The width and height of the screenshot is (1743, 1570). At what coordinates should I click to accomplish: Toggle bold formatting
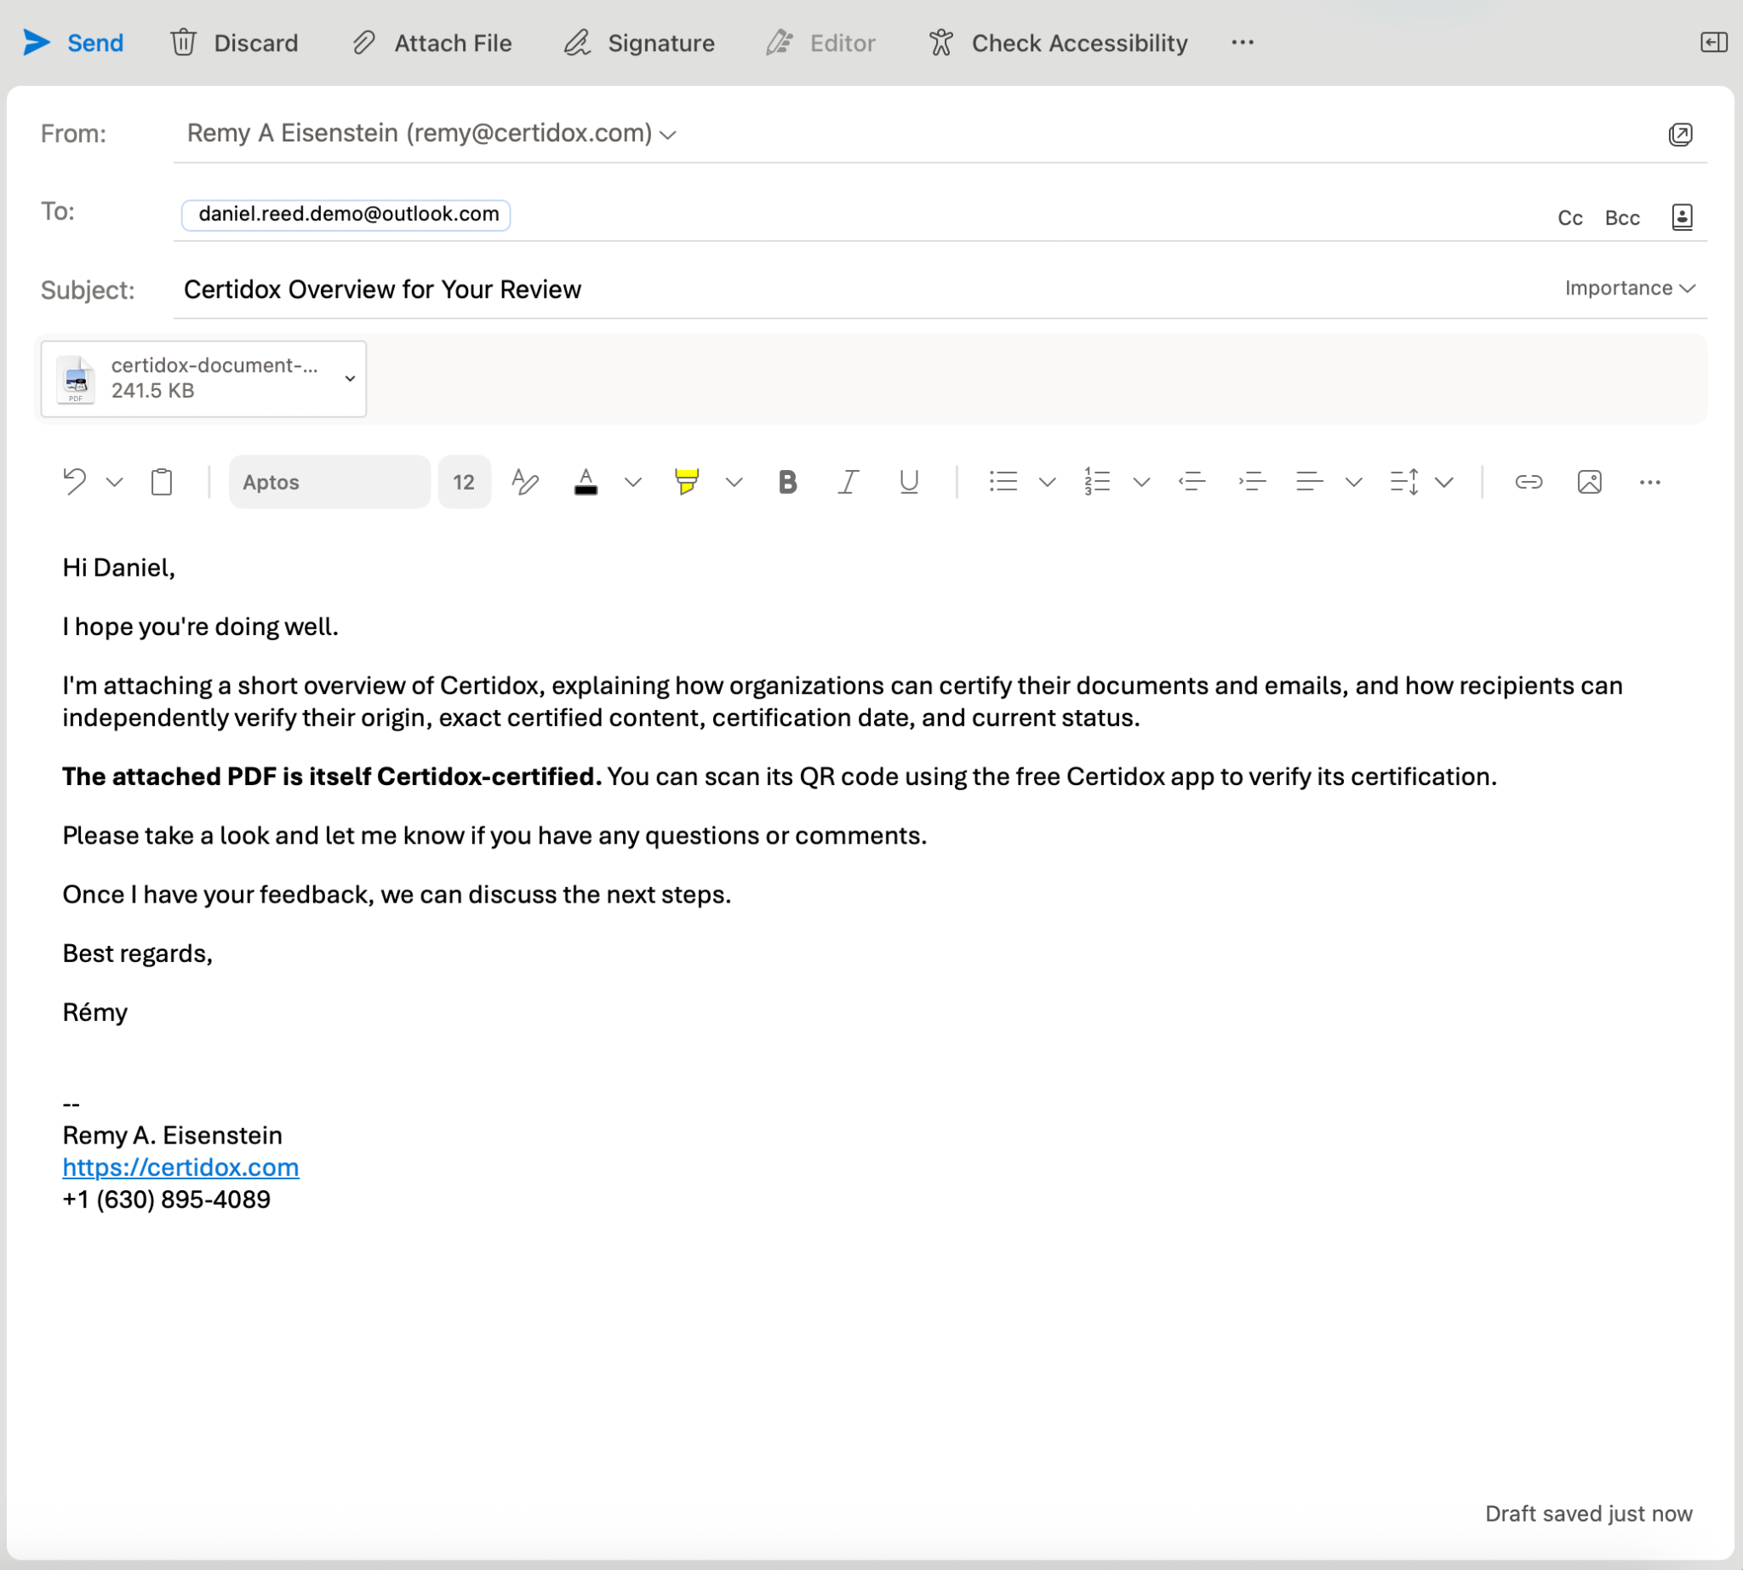[787, 481]
